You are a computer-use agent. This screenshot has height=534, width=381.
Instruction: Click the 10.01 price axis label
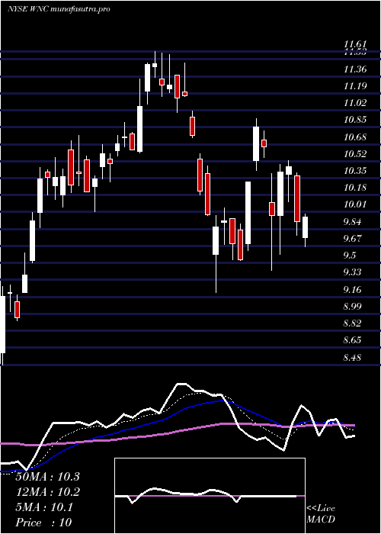[x=355, y=204]
